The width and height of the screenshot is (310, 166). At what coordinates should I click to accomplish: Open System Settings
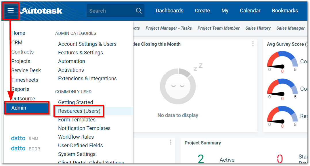click(x=76, y=154)
